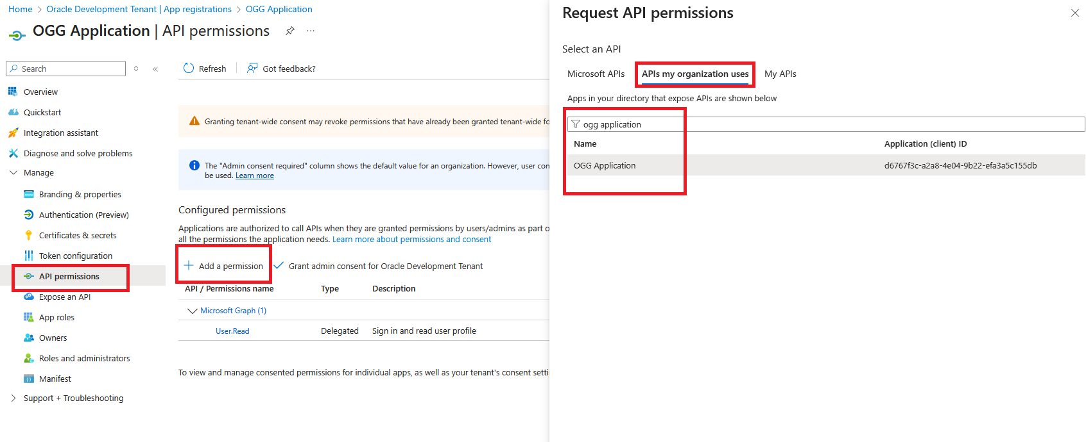Click the API permissions sidebar icon
Screen dimensions: 1086x442
pyautogui.click(x=28, y=276)
